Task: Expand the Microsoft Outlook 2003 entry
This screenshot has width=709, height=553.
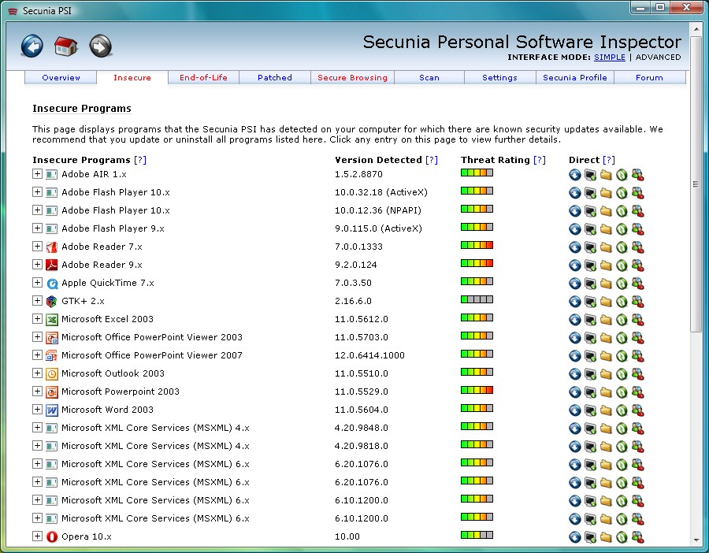Action: (37, 373)
